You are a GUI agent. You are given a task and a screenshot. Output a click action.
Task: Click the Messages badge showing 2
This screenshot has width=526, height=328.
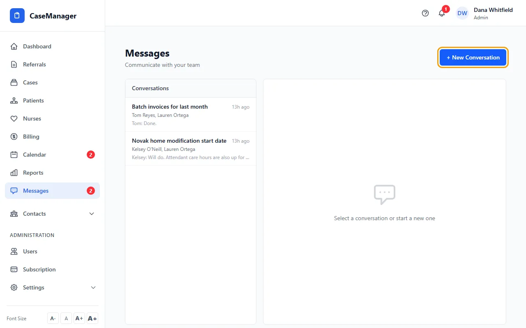91,191
